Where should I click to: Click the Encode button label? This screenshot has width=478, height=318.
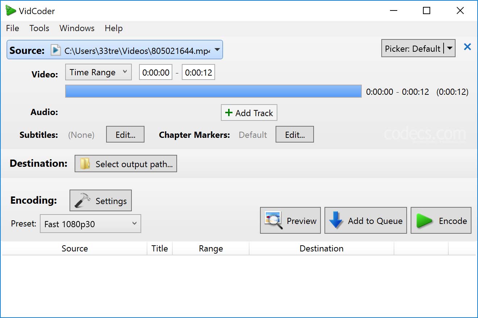(453, 221)
